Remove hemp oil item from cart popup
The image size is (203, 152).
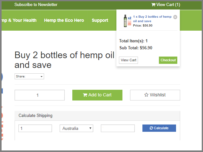(175, 17)
